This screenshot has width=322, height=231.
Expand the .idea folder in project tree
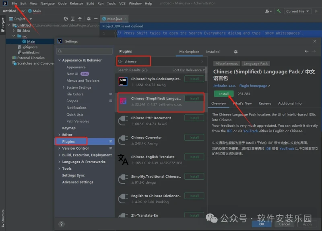pyautogui.click(x=14, y=30)
